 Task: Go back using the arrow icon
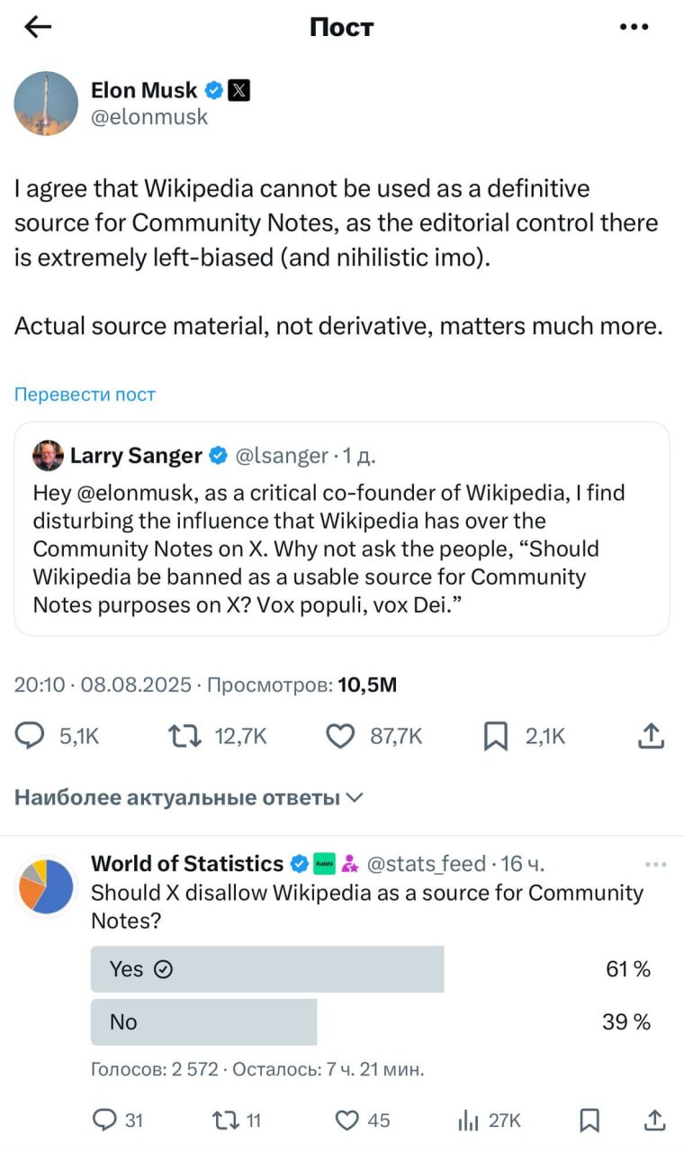pos(38,28)
